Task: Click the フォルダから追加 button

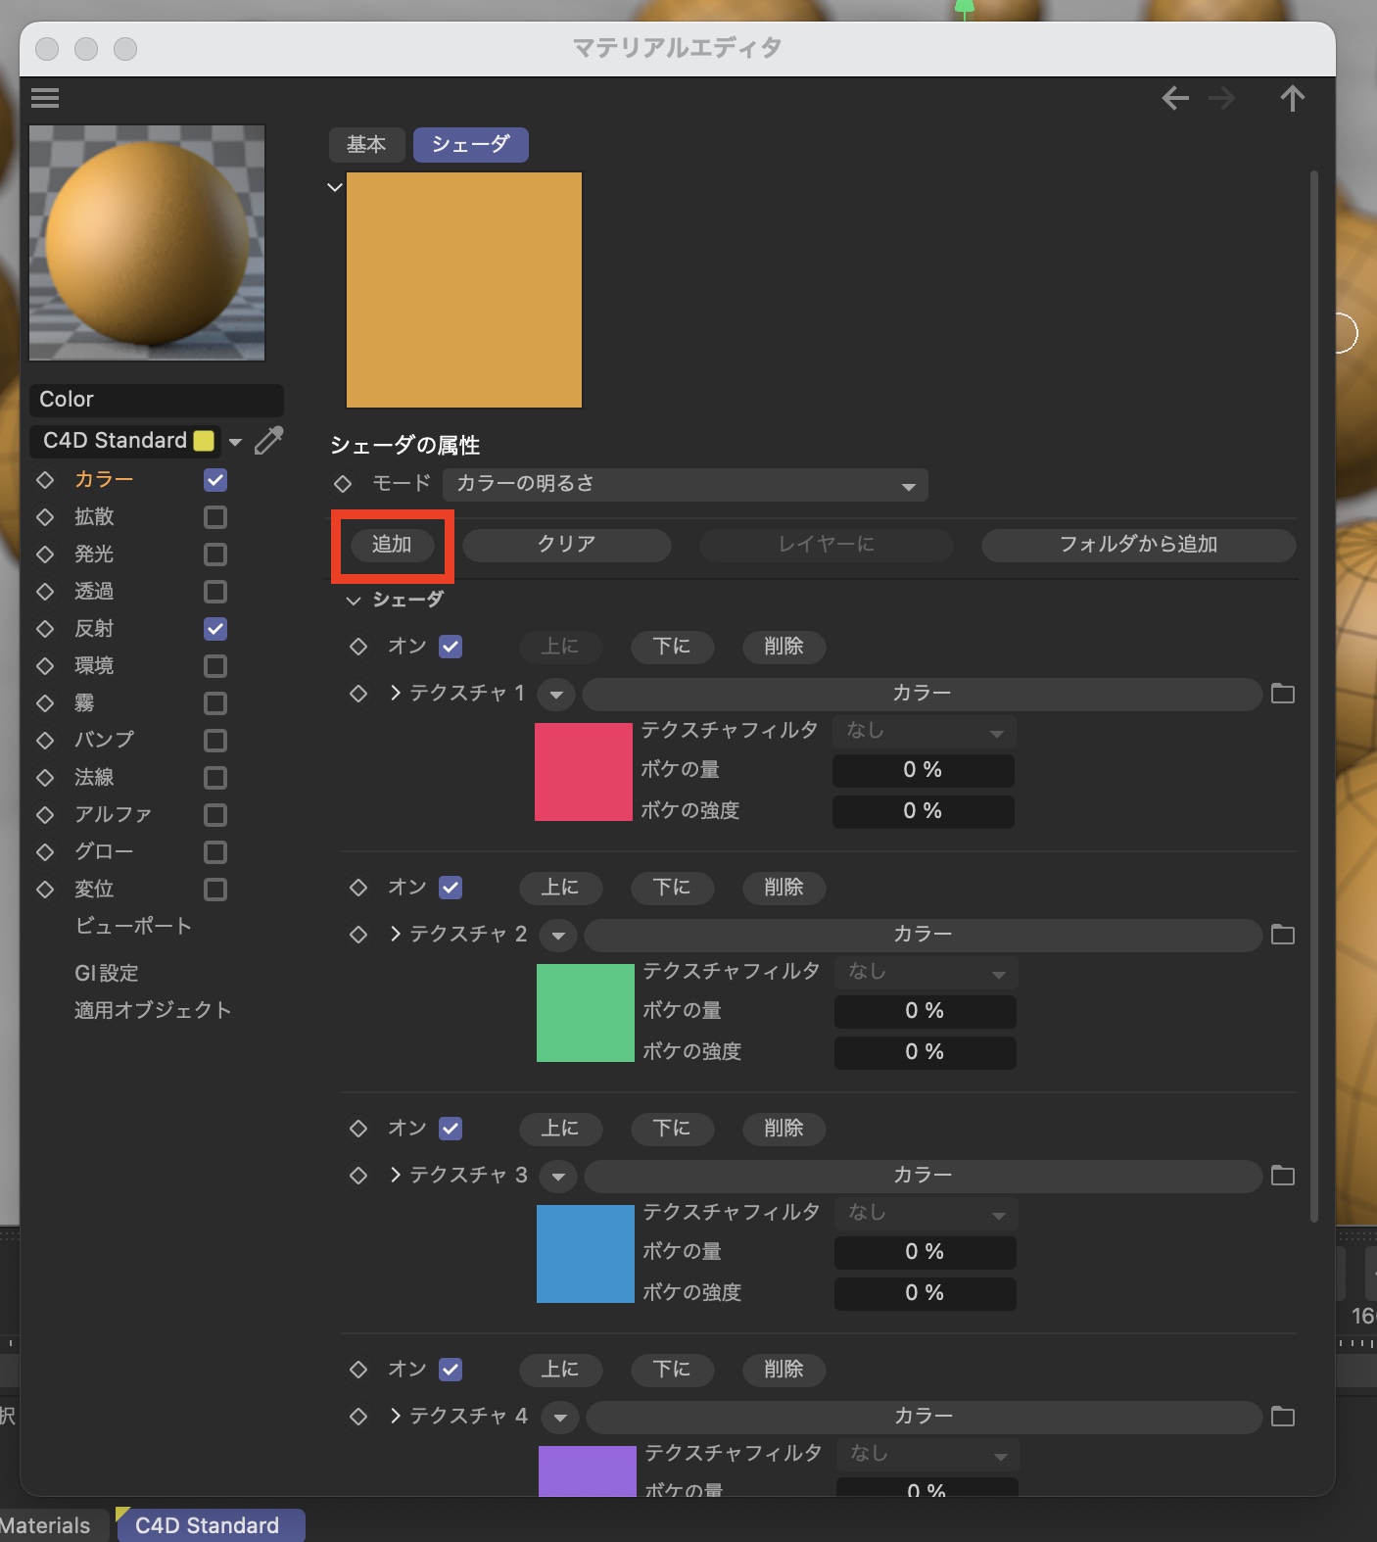Action: pos(1138,545)
